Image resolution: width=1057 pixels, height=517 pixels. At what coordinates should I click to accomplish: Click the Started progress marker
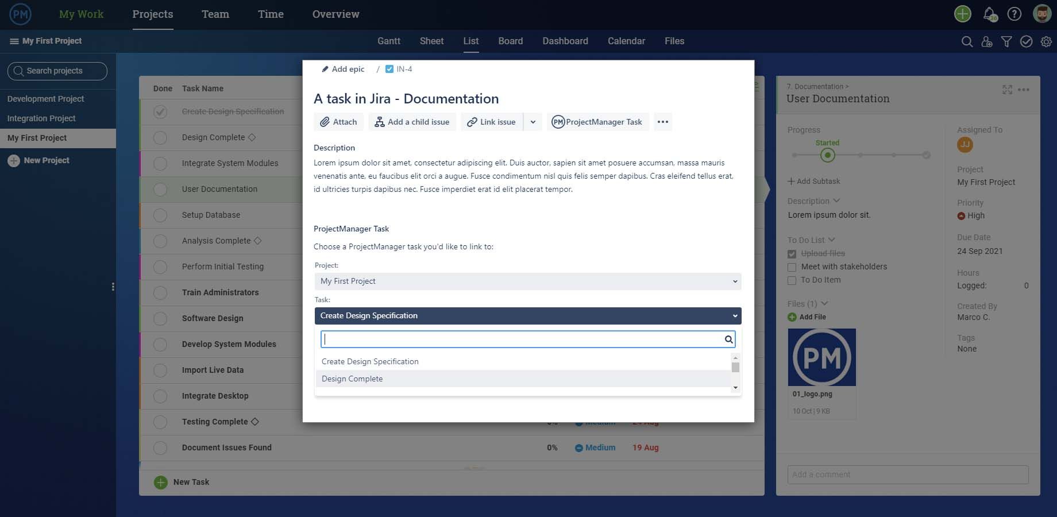click(x=827, y=155)
